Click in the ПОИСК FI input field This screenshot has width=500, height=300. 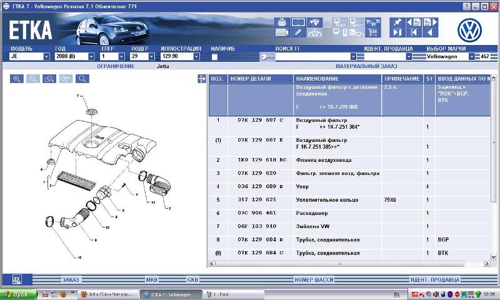click(312, 57)
